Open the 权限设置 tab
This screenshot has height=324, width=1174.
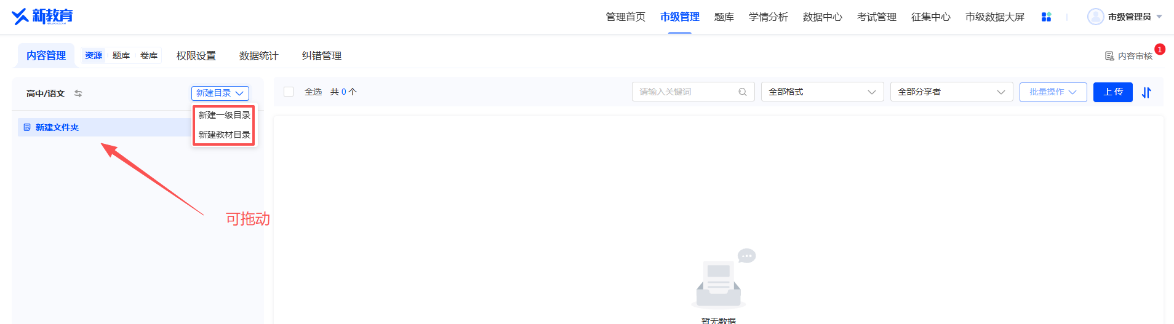(x=196, y=55)
